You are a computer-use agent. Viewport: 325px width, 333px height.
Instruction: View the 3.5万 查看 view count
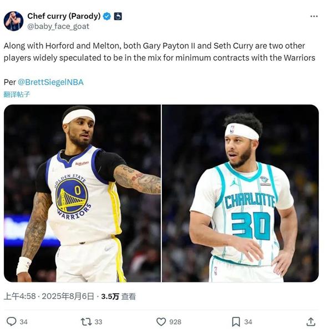click(119, 296)
